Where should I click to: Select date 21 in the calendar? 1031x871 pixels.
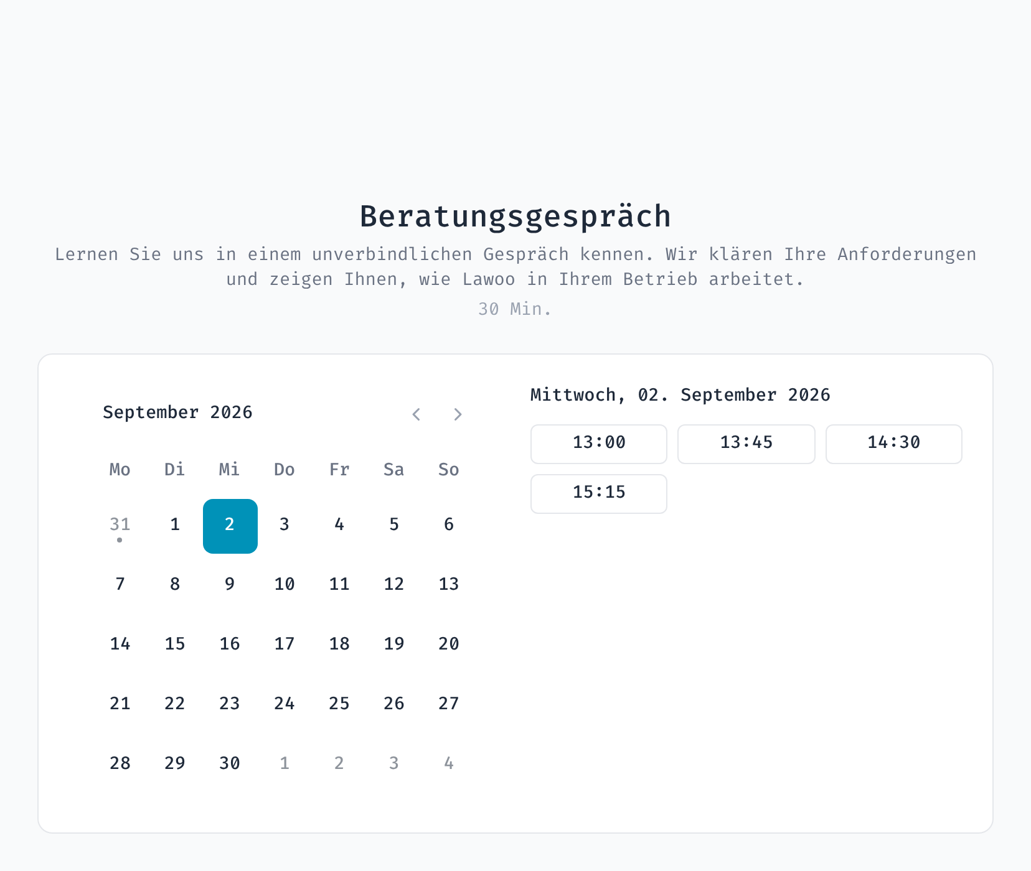click(x=120, y=706)
